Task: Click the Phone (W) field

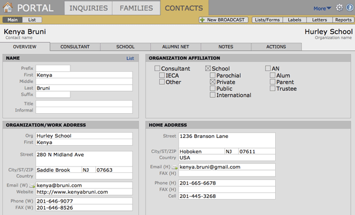Action: [x=84, y=201]
